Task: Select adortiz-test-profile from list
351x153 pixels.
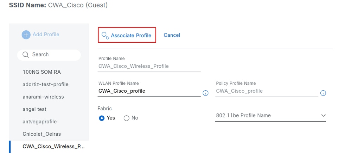Action: click(45, 84)
